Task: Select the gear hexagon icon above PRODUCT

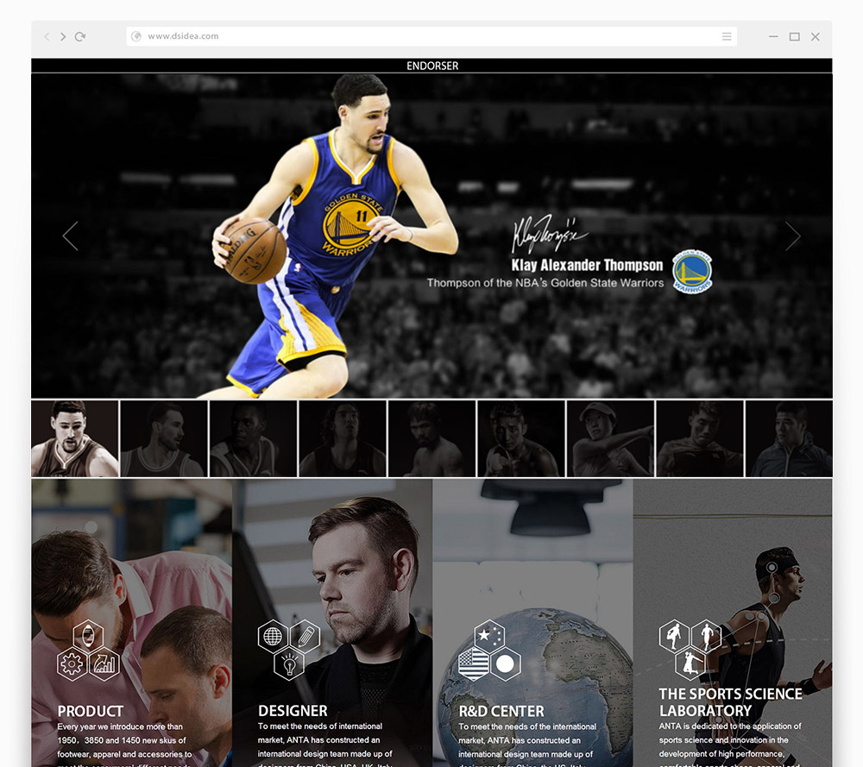Action: 72,664
